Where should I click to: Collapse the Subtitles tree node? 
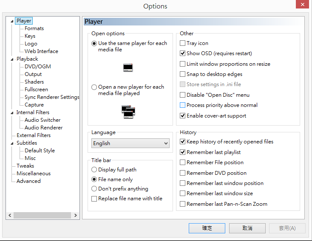[12, 143]
